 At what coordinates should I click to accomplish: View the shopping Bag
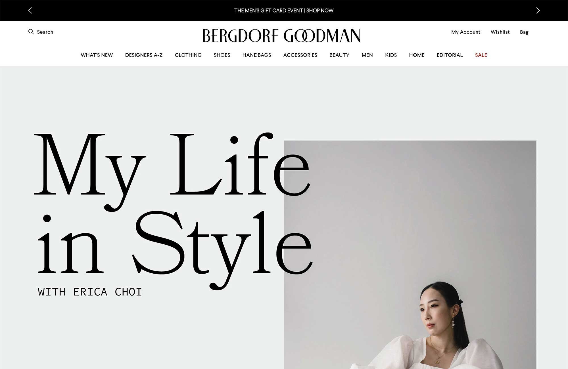pos(524,32)
